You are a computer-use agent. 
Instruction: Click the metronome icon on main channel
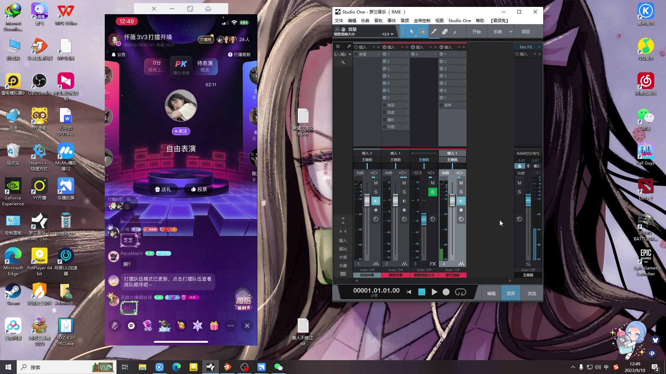pos(520,166)
